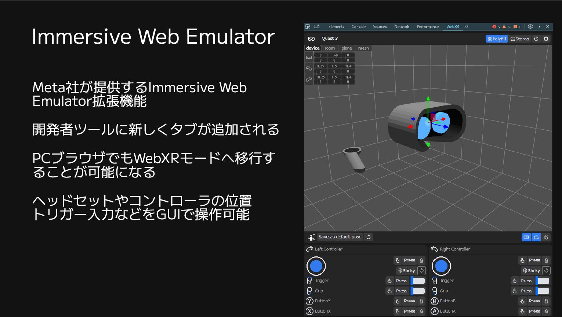This screenshot has width=562, height=317.
Task: Lock the ButtonB press
Action: (547, 301)
